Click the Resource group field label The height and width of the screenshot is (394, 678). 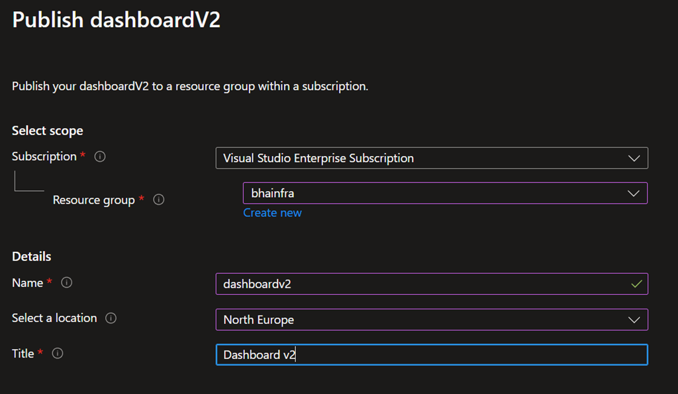pyautogui.click(x=93, y=200)
